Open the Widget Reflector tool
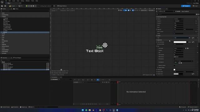 (62, 6)
